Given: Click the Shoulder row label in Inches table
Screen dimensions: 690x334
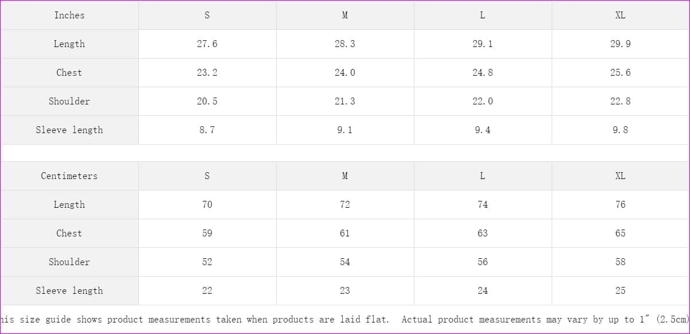Looking at the screenshot, I should [x=69, y=102].
